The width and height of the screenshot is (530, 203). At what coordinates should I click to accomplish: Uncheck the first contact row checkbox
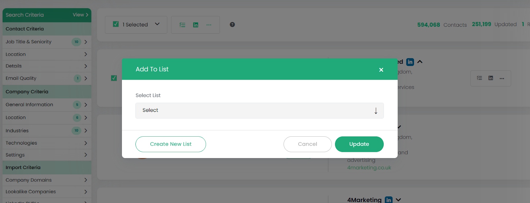click(x=114, y=78)
